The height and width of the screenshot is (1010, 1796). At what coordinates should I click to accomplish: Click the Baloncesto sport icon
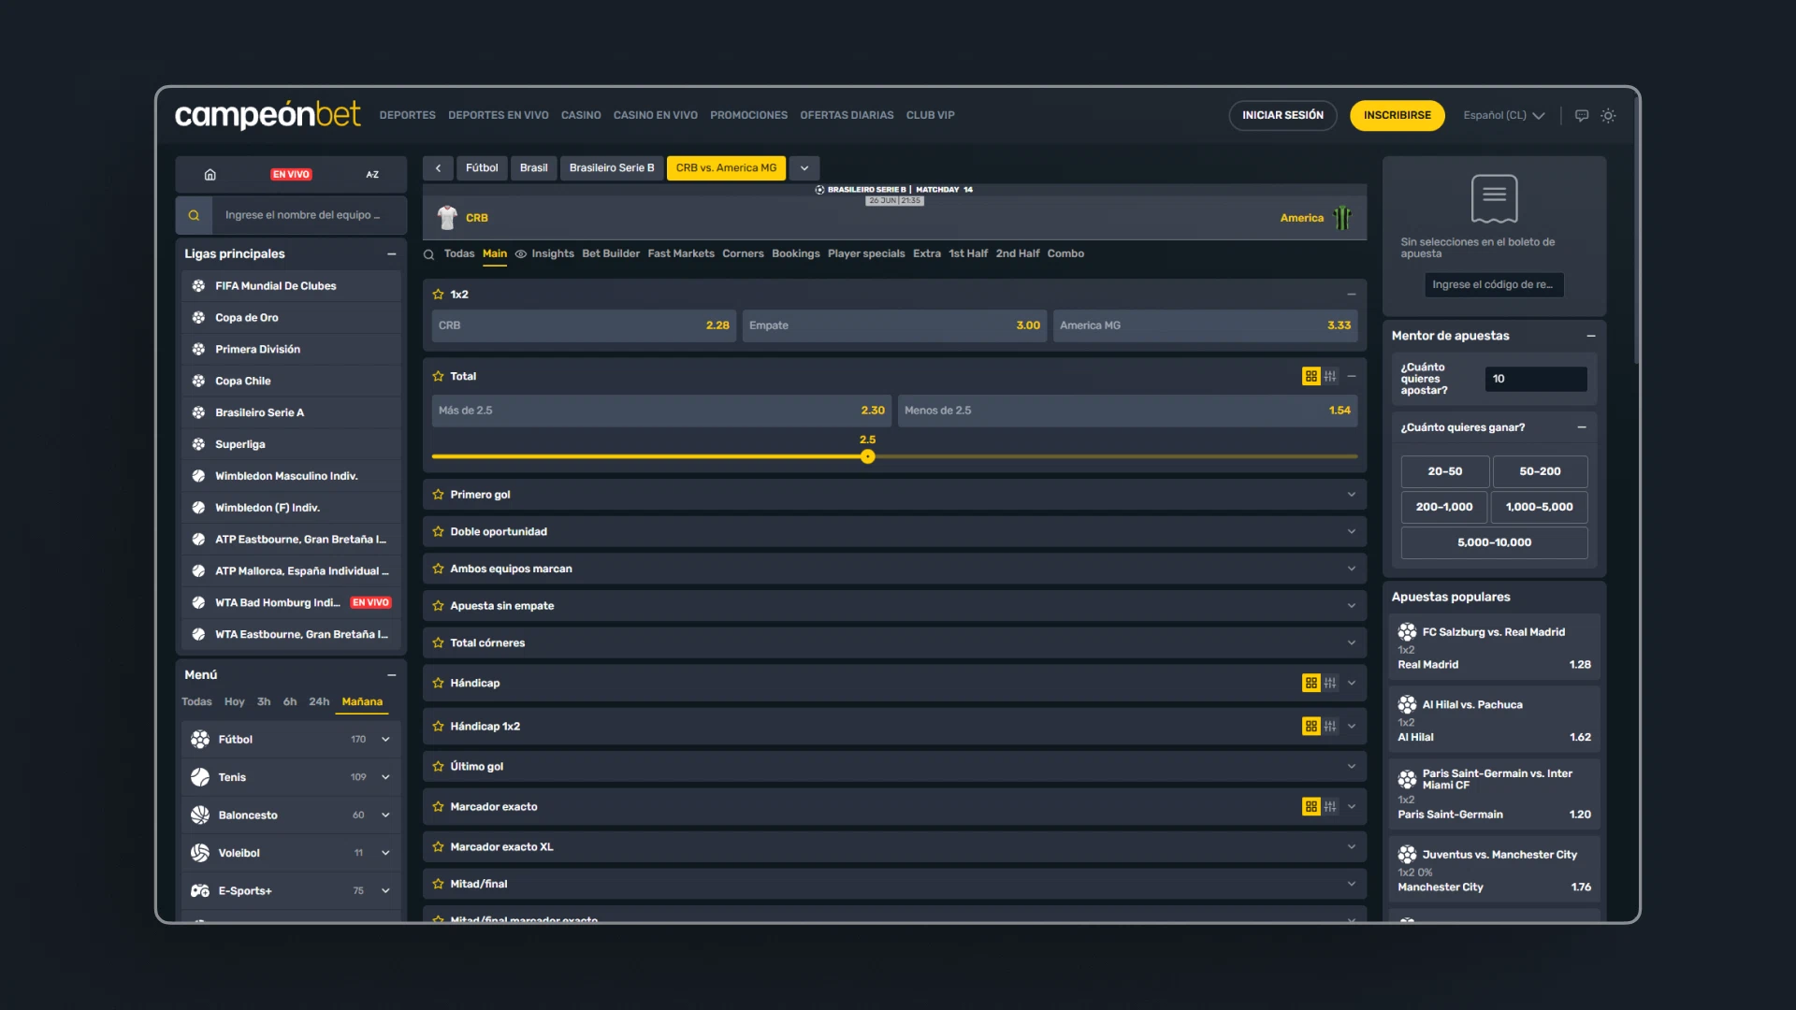tap(200, 815)
